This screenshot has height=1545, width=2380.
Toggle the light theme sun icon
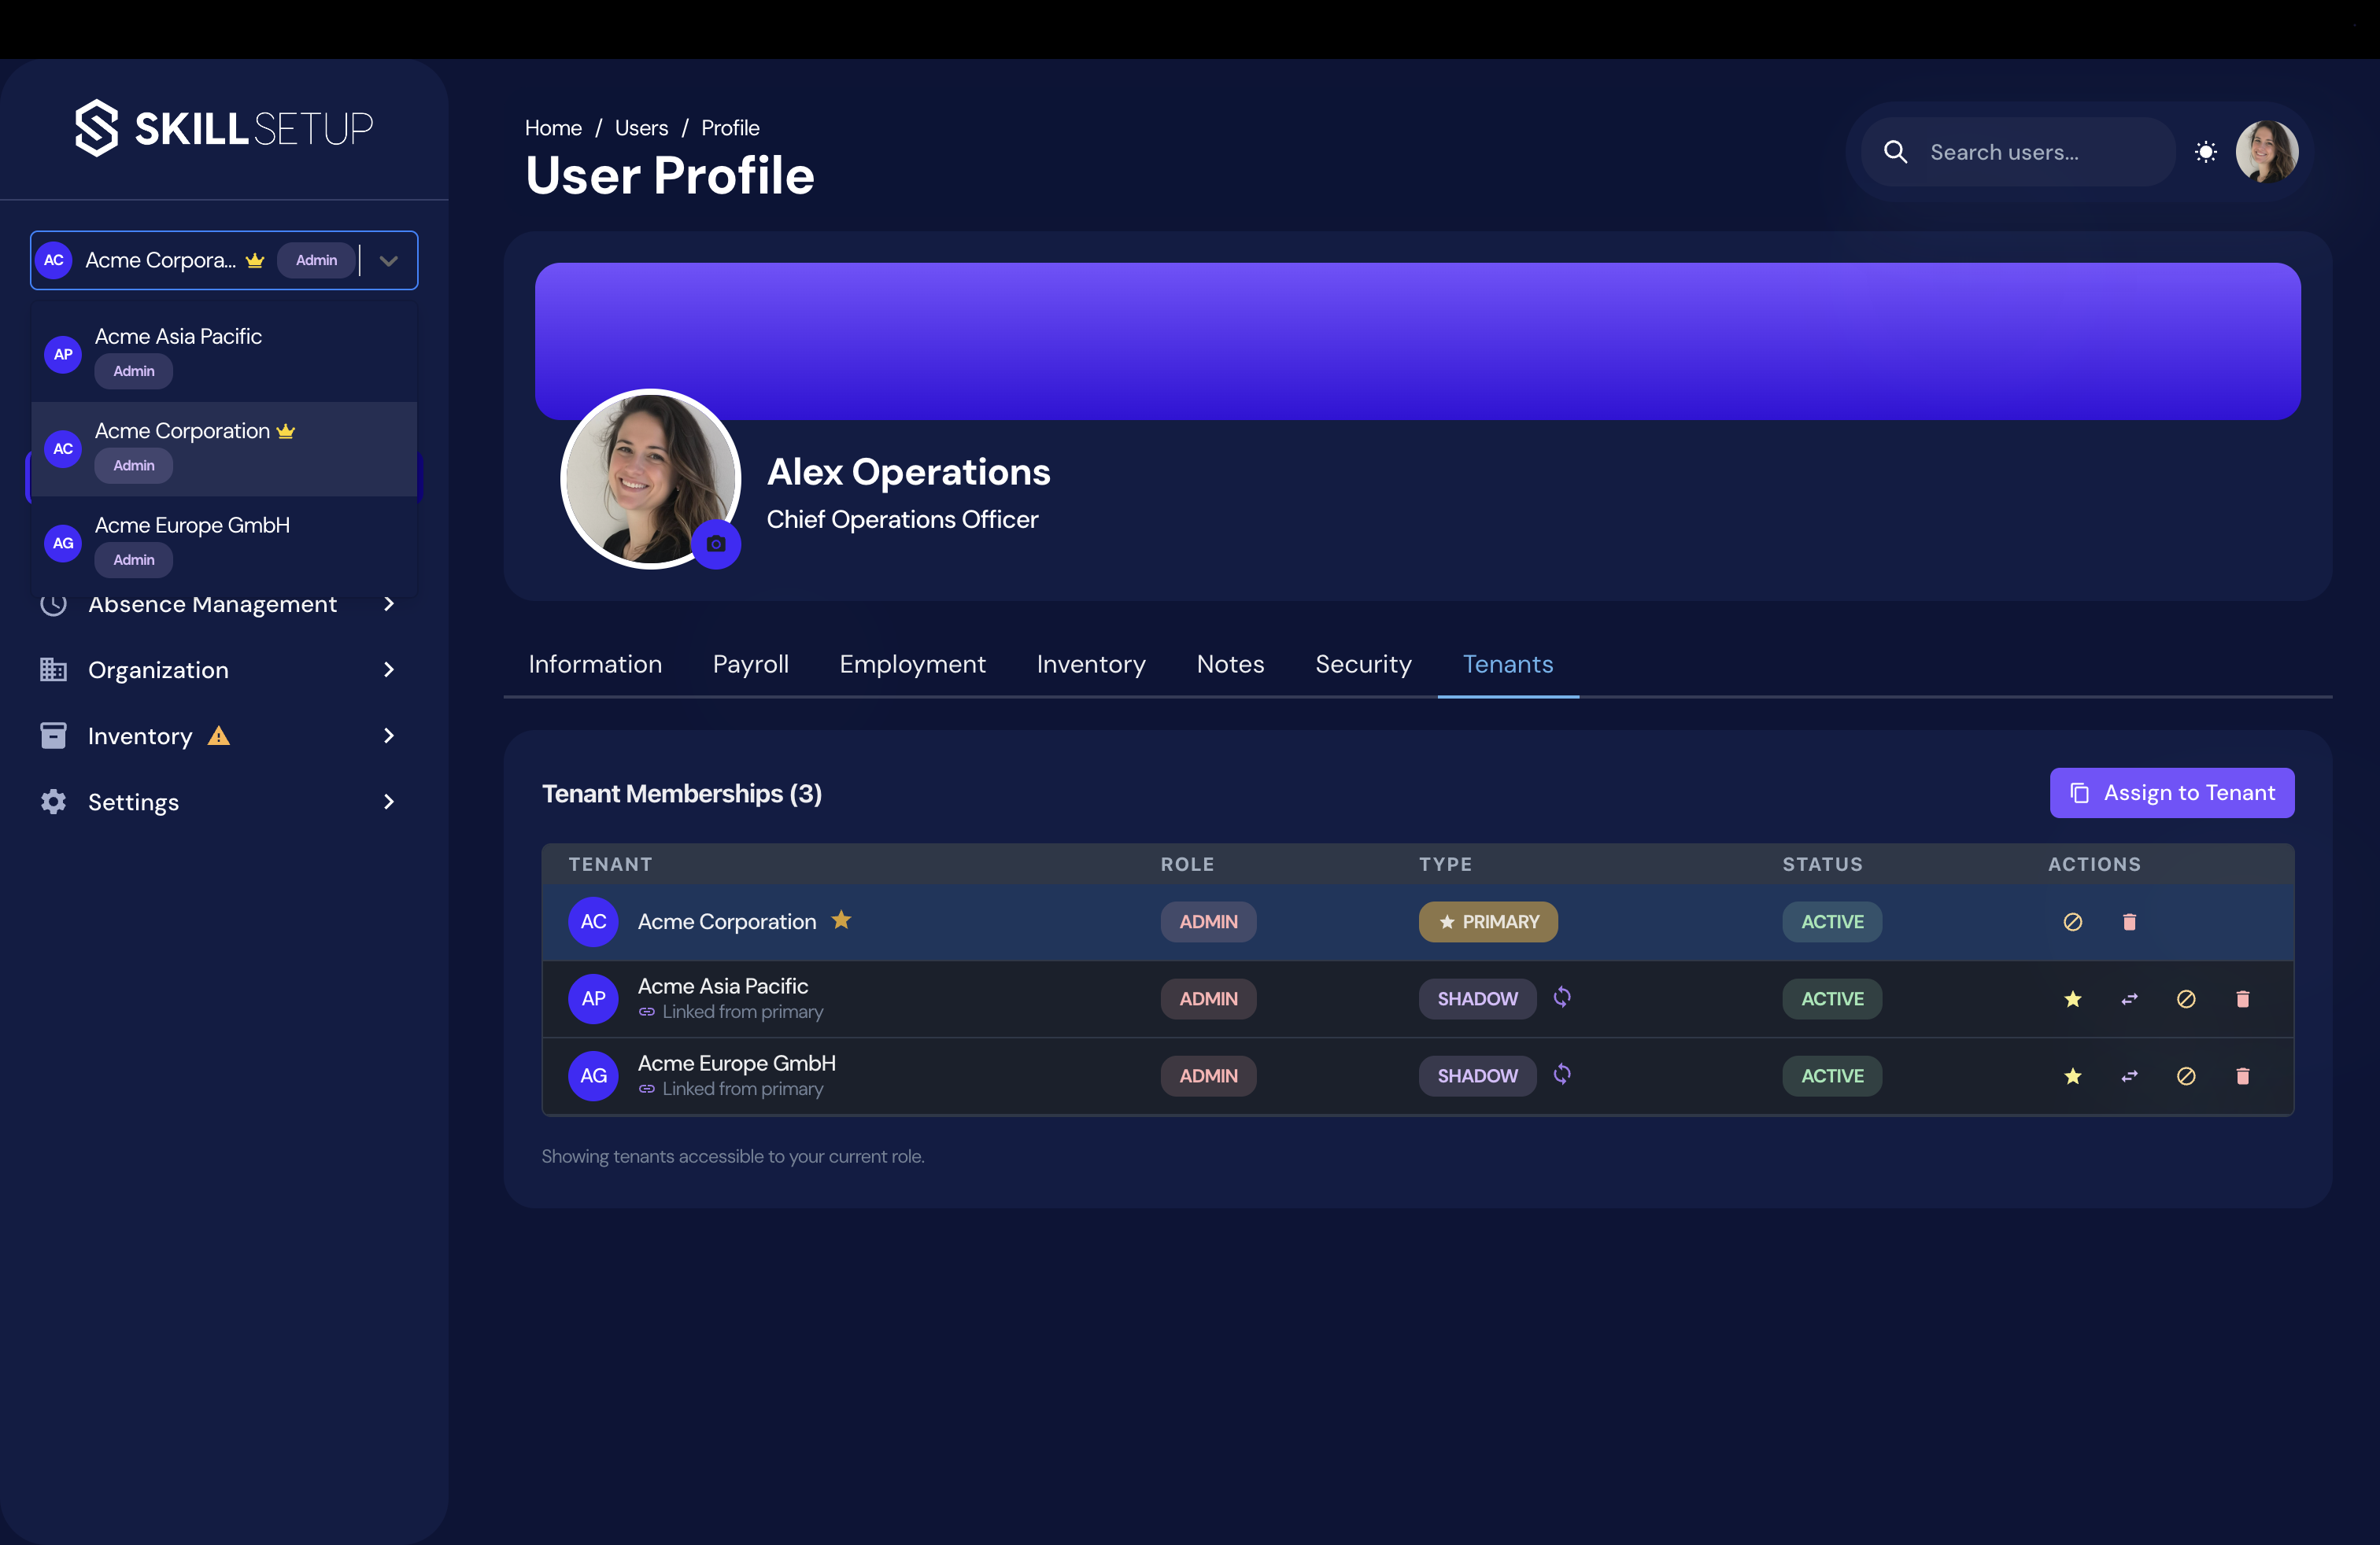(x=2206, y=152)
